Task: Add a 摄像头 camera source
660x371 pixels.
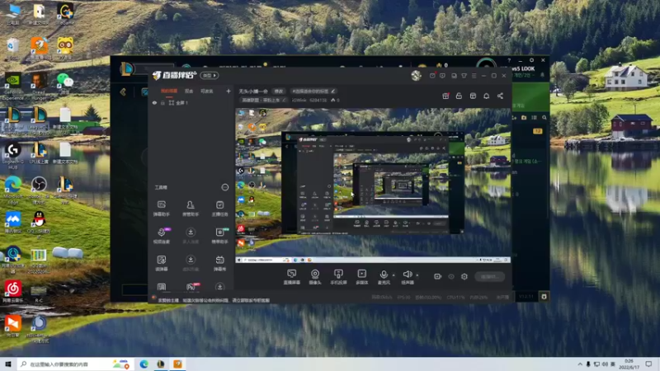Action: click(315, 277)
